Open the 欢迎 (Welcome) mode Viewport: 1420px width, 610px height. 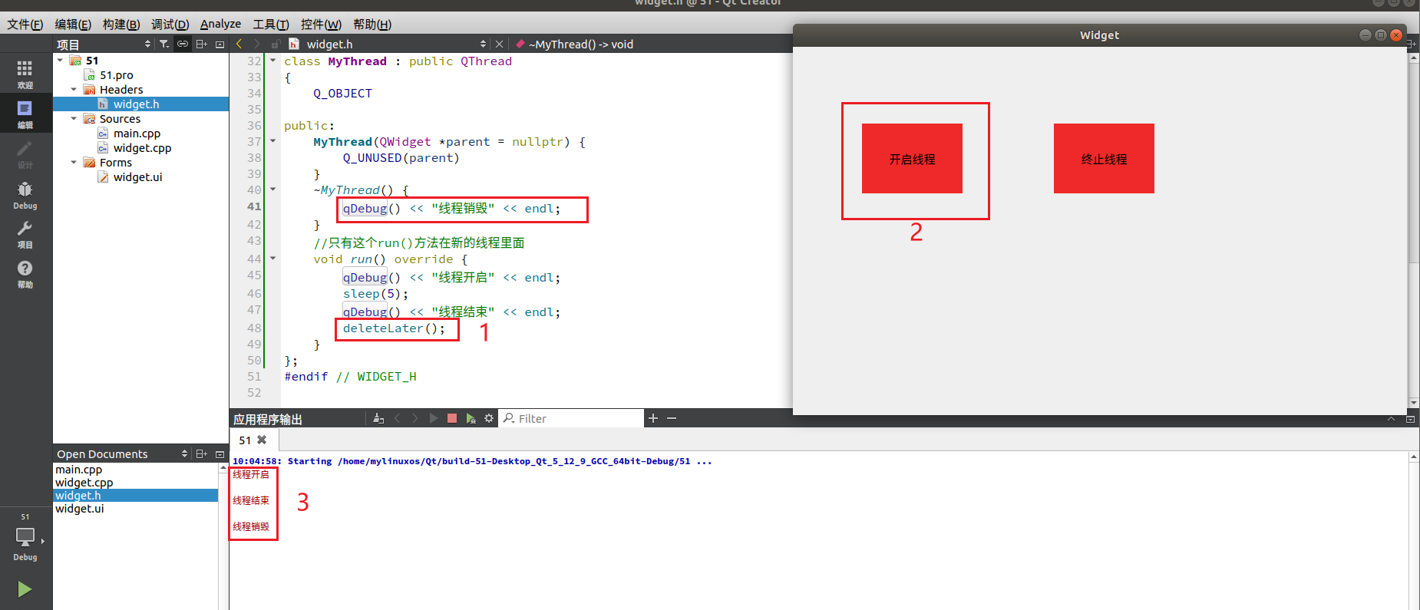(x=25, y=74)
